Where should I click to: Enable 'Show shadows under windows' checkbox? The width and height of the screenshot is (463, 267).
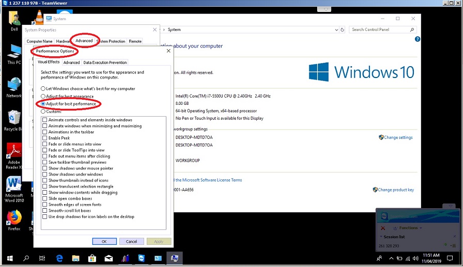(45, 175)
